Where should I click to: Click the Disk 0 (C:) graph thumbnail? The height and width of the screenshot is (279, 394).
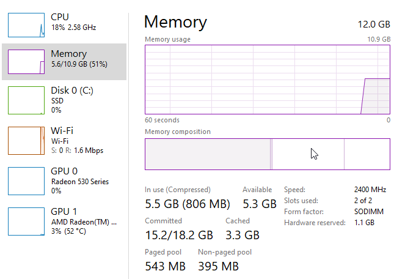coord(25,100)
